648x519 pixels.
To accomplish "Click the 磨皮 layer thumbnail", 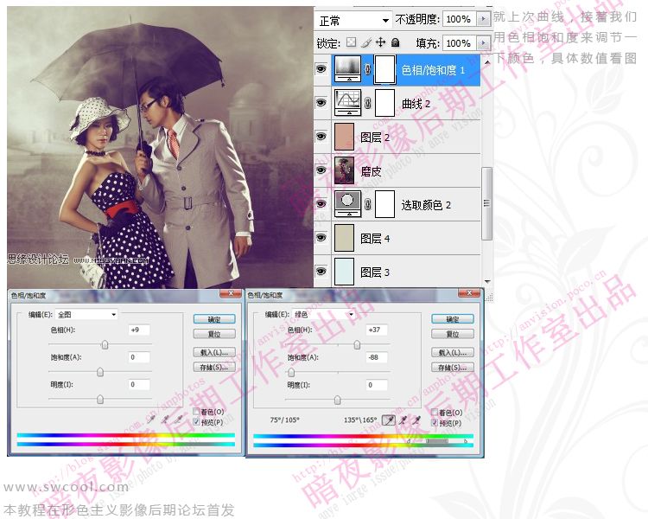I will pyautogui.click(x=344, y=170).
